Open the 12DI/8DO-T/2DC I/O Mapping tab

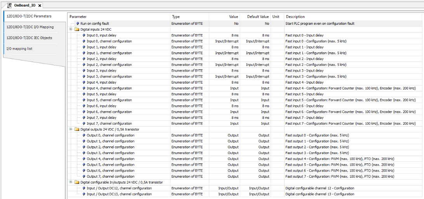click(x=30, y=27)
